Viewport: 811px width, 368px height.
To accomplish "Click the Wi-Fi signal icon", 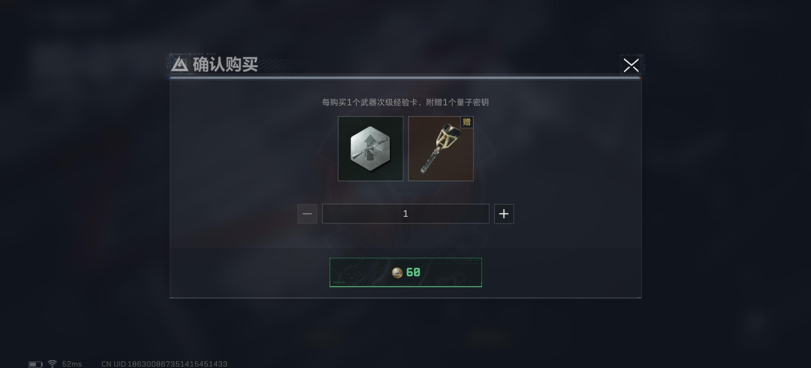I will (52, 364).
